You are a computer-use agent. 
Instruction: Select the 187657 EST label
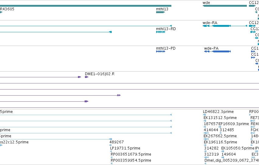(x=211, y=124)
